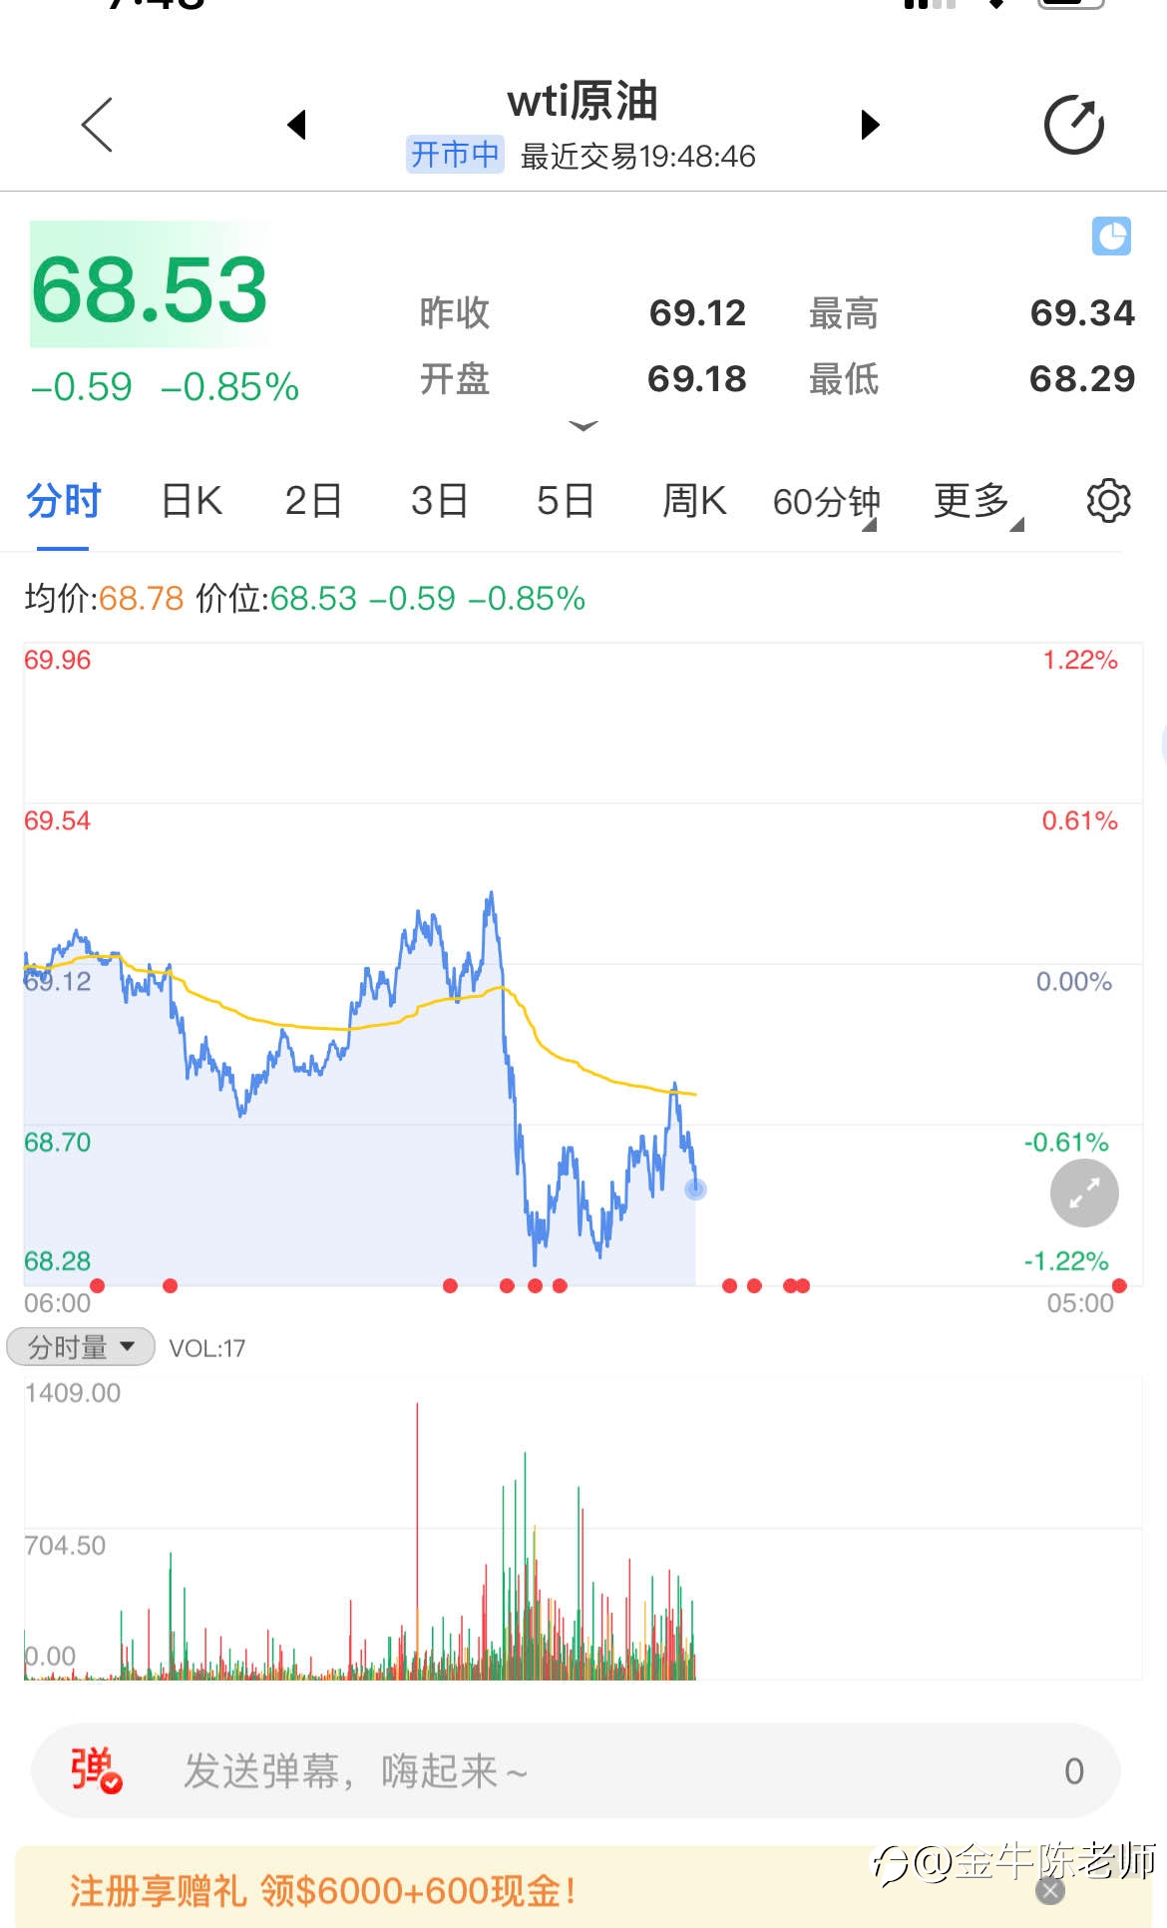Expand quote details with the down chevron

(x=583, y=426)
